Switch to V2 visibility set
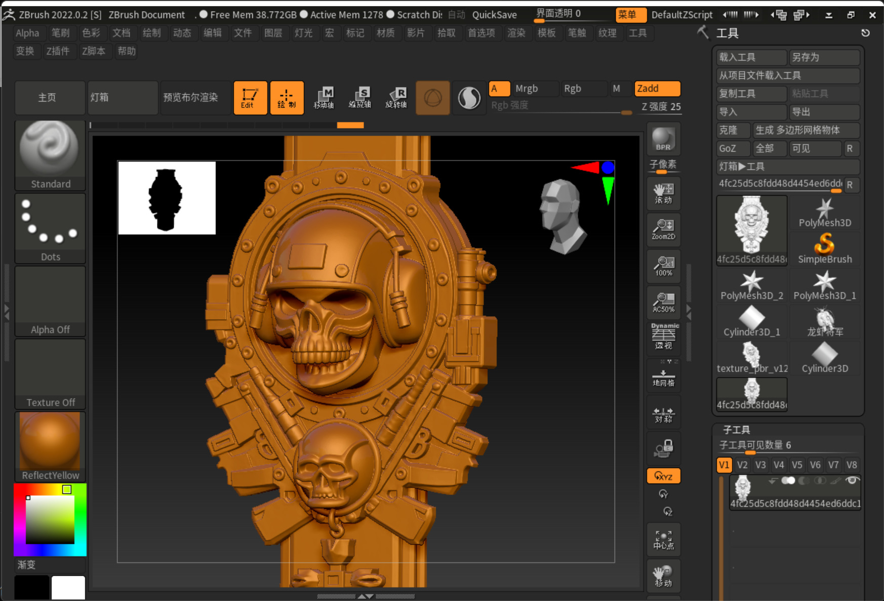 tap(742, 465)
